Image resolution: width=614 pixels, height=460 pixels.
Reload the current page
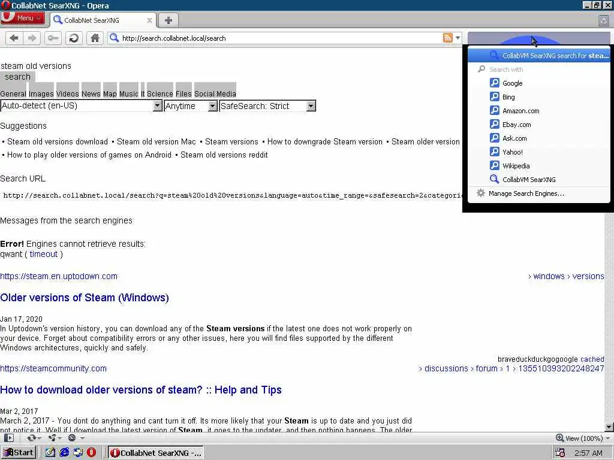(x=74, y=38)
